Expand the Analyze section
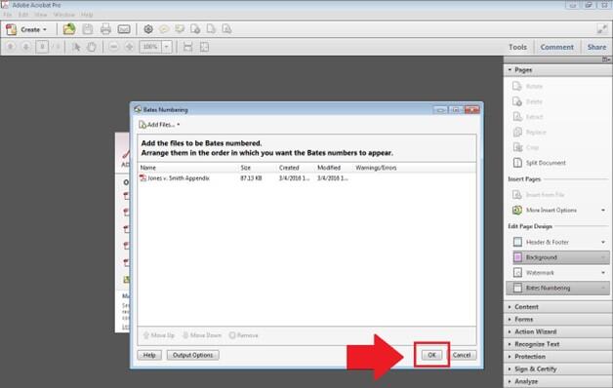This screenshot has height=388, width=613. pos(557,382)
